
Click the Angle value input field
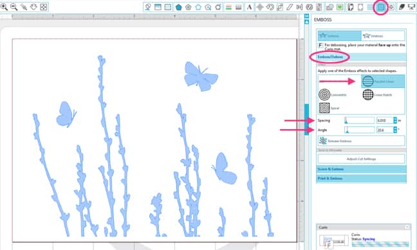[385, 130]
